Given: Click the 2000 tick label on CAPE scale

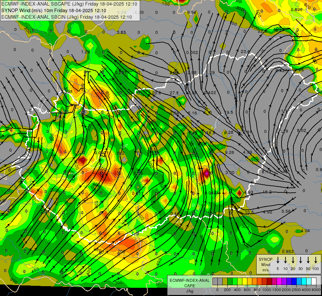Looking at the screenshot, I should click(x=286, y=290).
